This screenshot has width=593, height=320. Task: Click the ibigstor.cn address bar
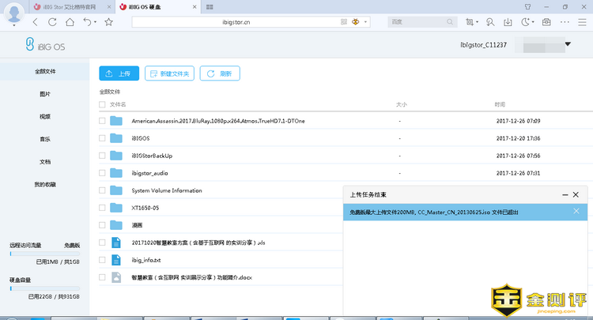point(237,22)
